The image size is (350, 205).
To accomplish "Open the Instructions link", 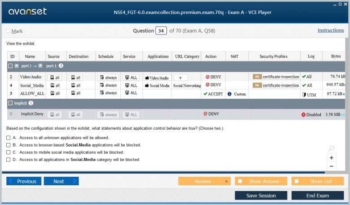I will [x=331, y=31].
